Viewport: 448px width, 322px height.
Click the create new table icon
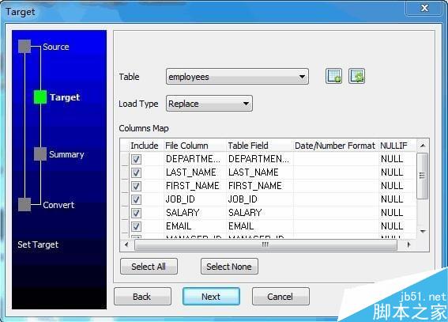point(333,76)
